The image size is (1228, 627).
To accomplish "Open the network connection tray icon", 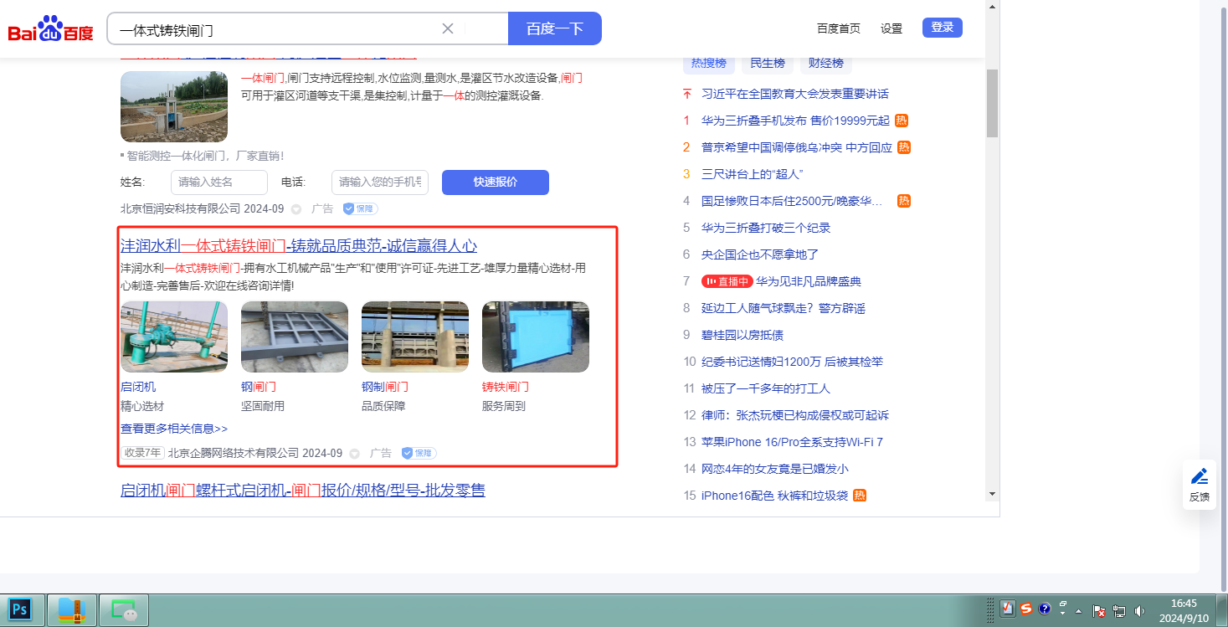I will pyautogui.click(x=1120, y=611).
